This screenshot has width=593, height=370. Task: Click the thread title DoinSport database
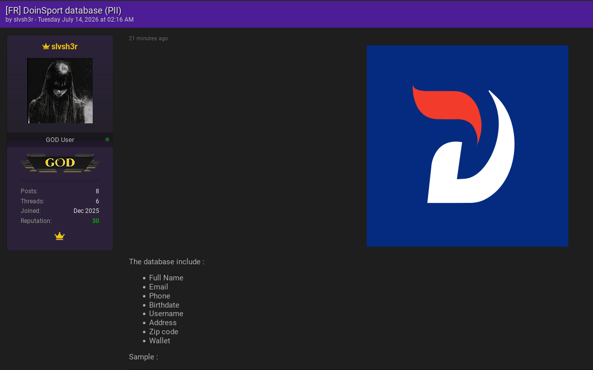tap(63, 11)
